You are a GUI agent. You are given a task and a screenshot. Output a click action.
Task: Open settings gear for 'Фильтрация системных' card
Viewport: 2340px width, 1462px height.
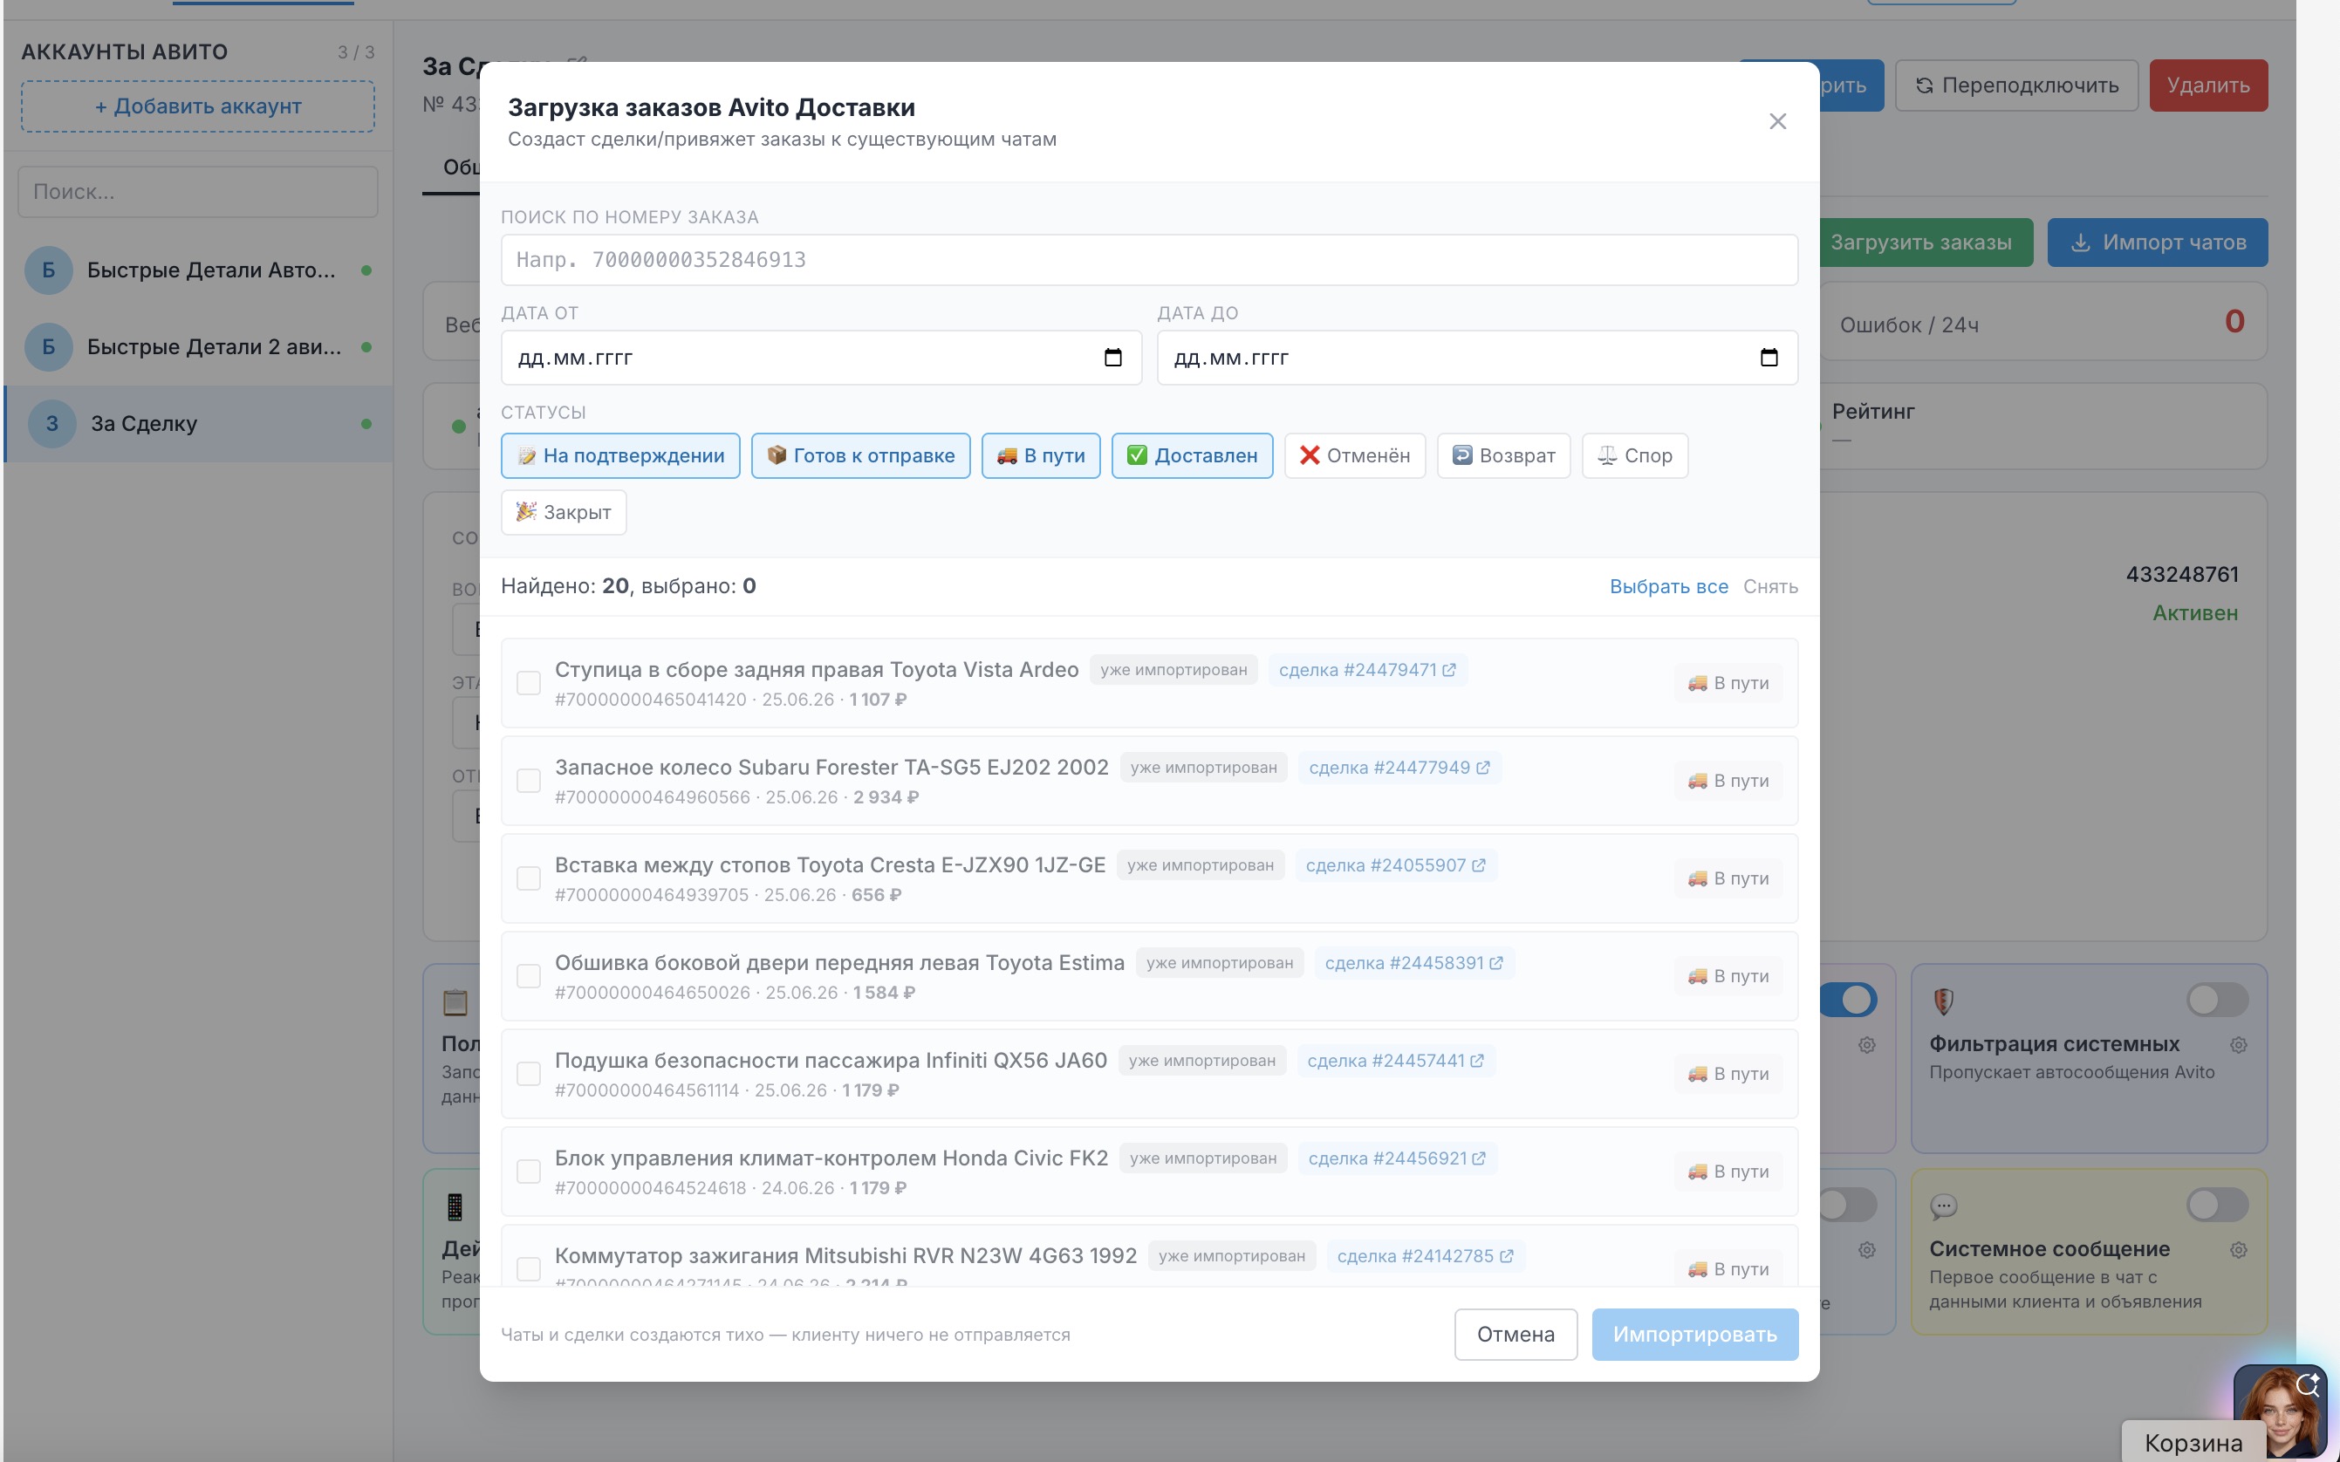(2239, 1044)
